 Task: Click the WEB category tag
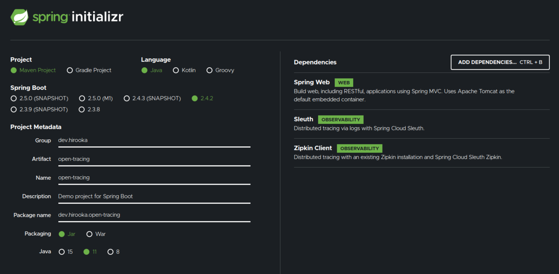[344, 82]
